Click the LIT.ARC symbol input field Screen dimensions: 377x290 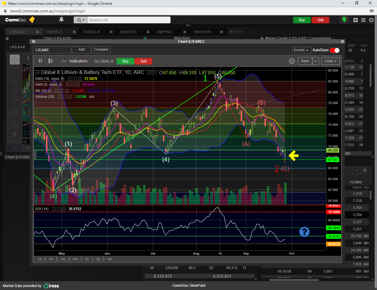pos(52,50)
